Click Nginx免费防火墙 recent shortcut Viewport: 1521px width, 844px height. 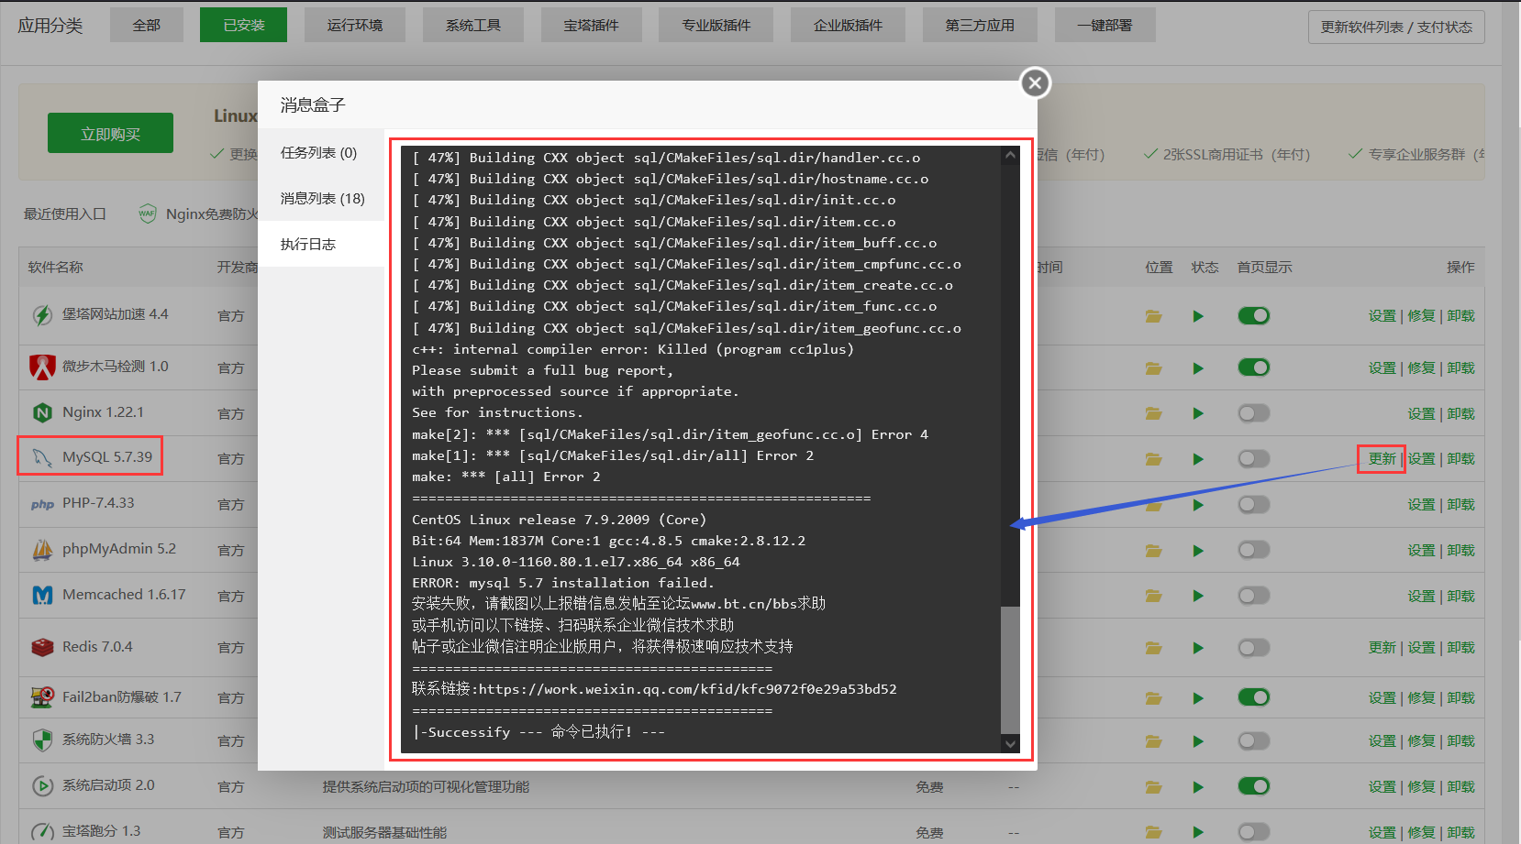coord(198,214)
